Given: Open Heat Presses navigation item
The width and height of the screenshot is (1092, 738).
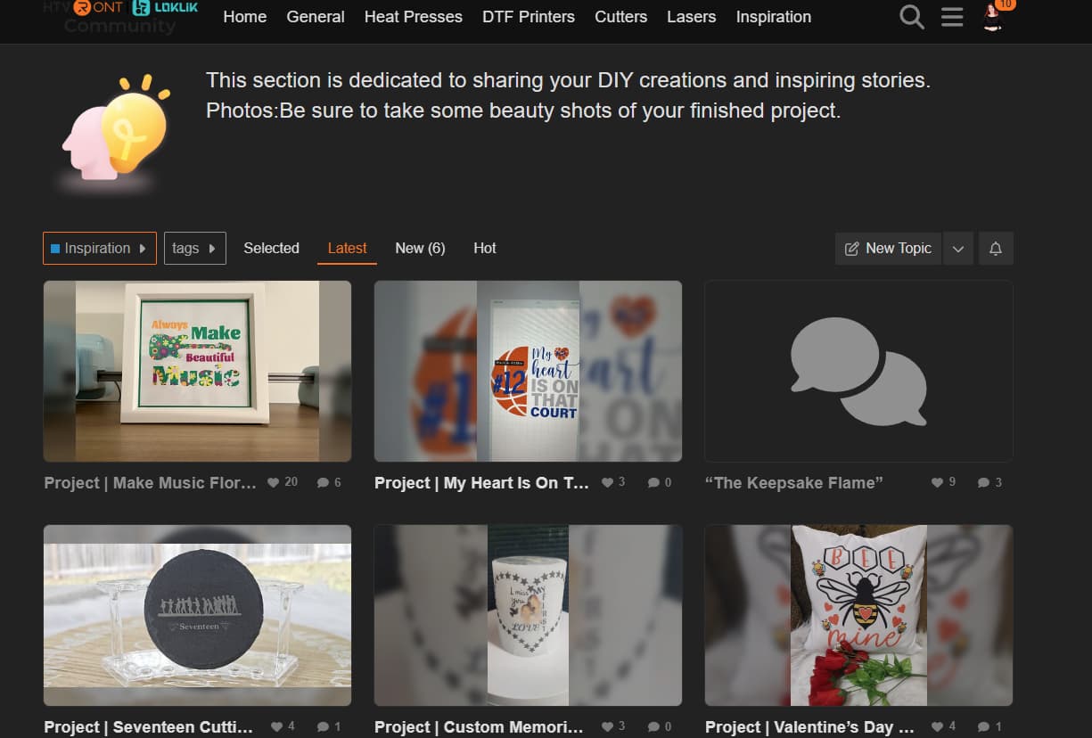Looking at the screenshot, I should (413, 17).
